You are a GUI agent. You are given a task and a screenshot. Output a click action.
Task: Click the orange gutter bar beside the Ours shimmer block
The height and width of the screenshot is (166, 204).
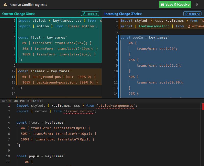17,77
